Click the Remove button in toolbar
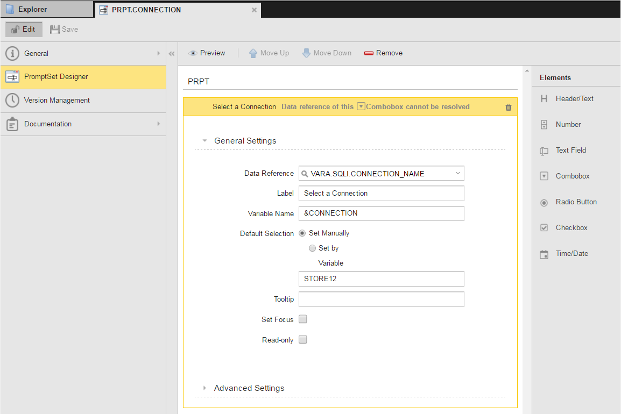This screenshot has height=414, width=621. 383,53
